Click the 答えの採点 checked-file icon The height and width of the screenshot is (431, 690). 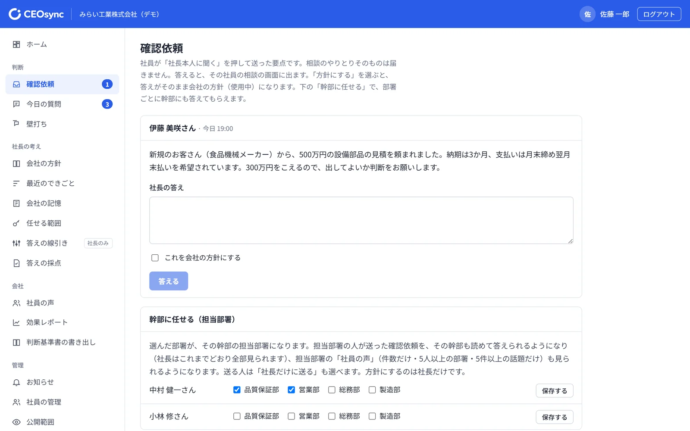(x=16, y=263)
